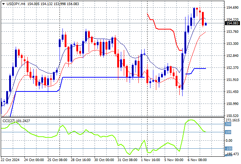Click the 153.760 price axis label
The width and height of the screenshot is (241, 164).
coord(232,31)
